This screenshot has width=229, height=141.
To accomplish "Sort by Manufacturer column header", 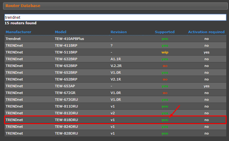I will click(x=18, y=32).
